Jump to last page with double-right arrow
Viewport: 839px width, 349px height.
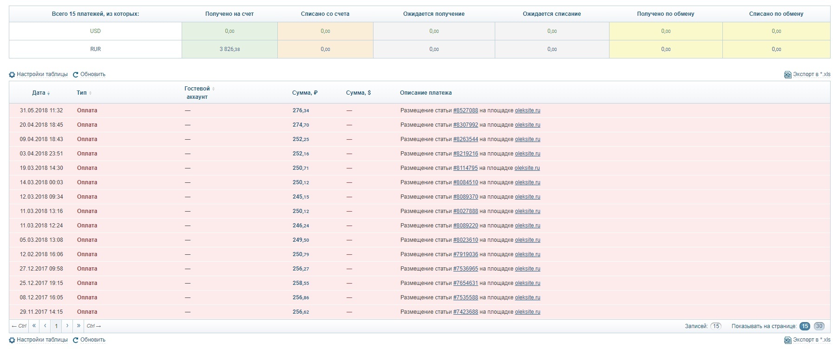point(79,326)
